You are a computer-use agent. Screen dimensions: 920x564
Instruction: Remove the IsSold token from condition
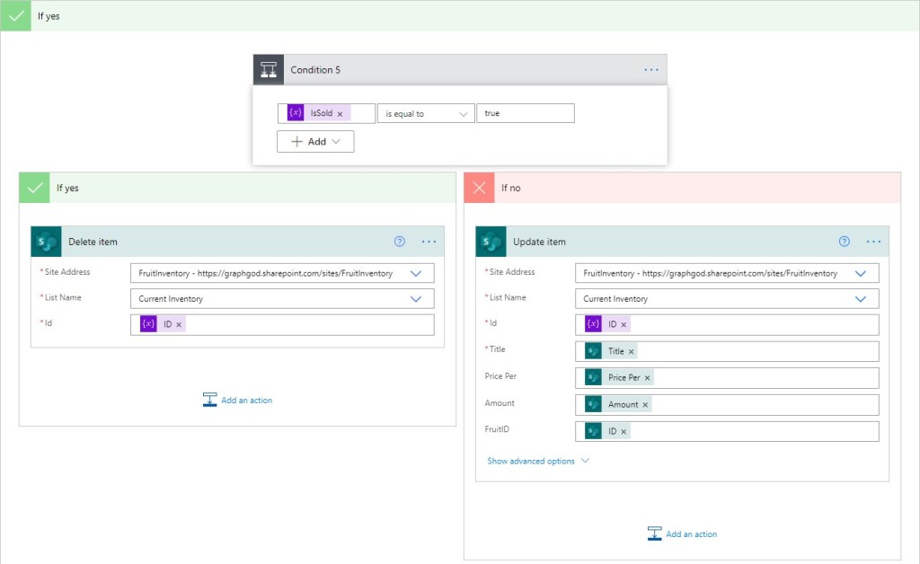coord(340,114)
